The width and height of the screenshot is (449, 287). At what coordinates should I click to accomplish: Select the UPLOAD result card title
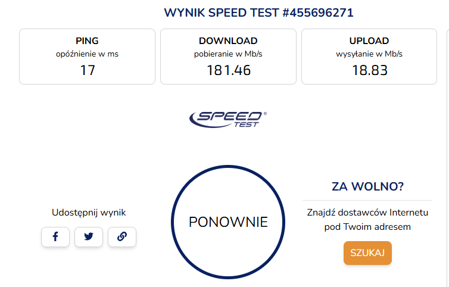369,41
